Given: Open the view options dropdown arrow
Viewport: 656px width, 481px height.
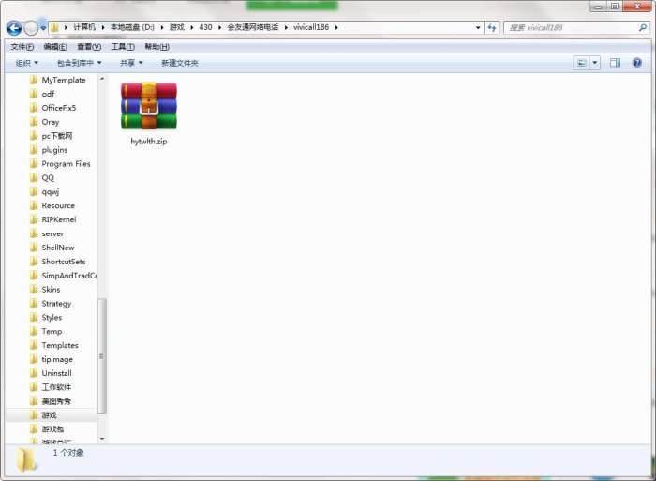Looking at the screenshot, I should (594, 63).
